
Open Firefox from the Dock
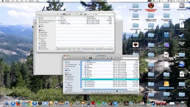click(x=18, y=103)
